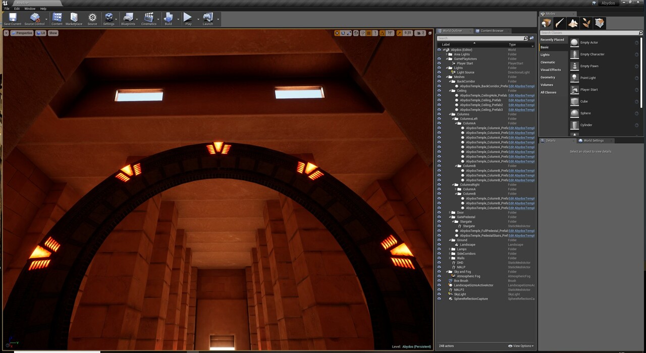Open the Perspective viewport dropdown
646x353 pixels.
tap(22, 33)
